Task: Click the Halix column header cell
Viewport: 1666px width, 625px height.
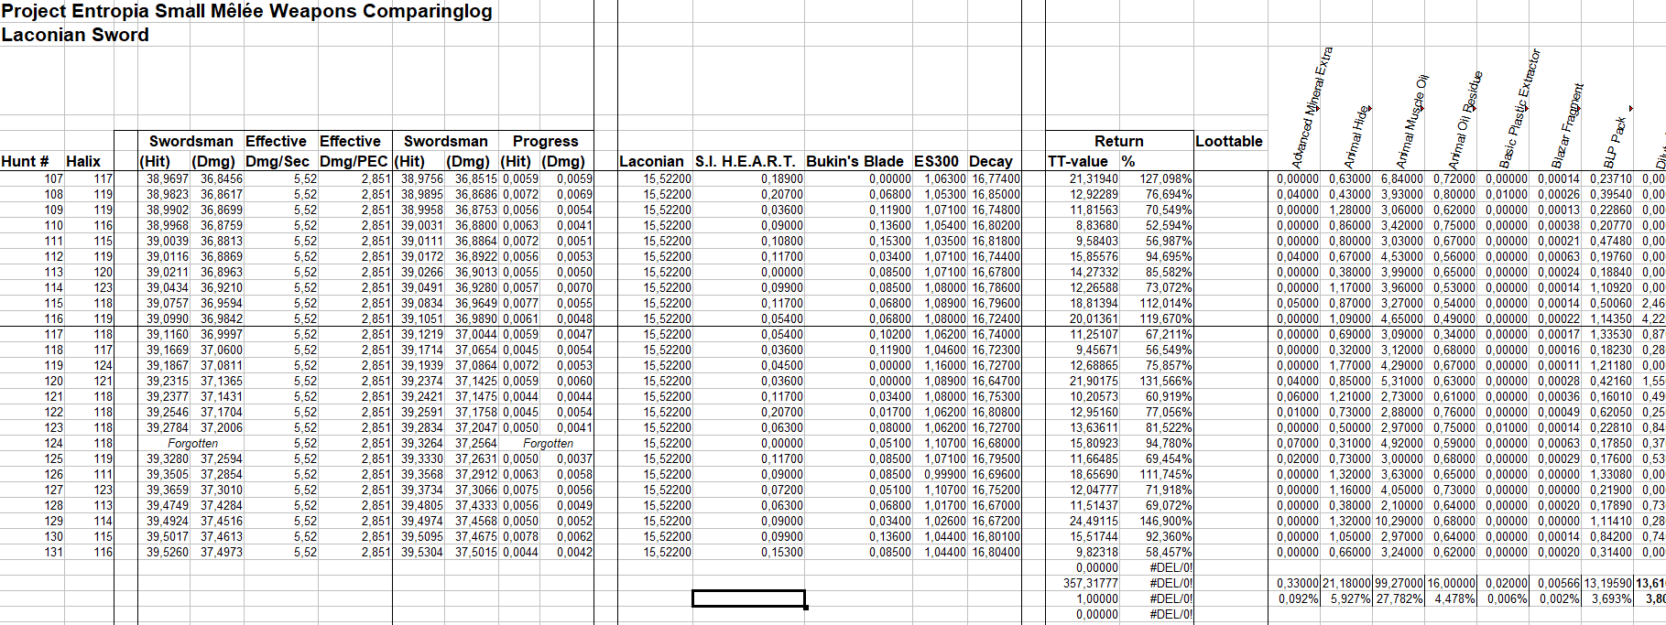Action: pyautogui.click(x=83, y=162)
